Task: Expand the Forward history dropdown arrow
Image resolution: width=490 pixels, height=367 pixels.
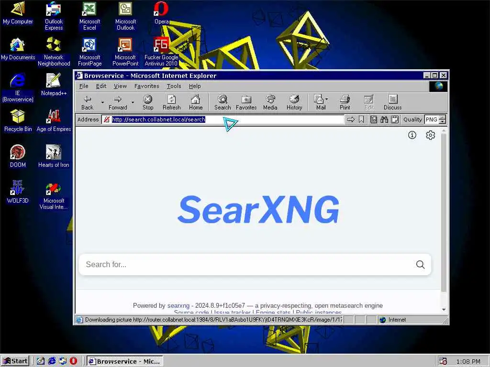Action: coord(133,102)
